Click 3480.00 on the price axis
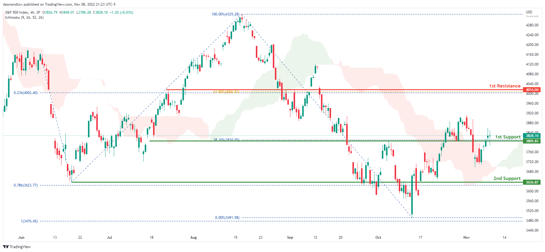The width and height of the screenshot is (545, 252). coord(532,221)
